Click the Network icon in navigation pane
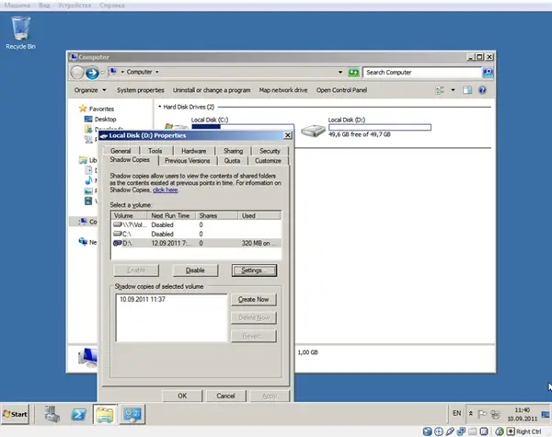The height and width of the screenshot is (437, 552). [83, 242]
